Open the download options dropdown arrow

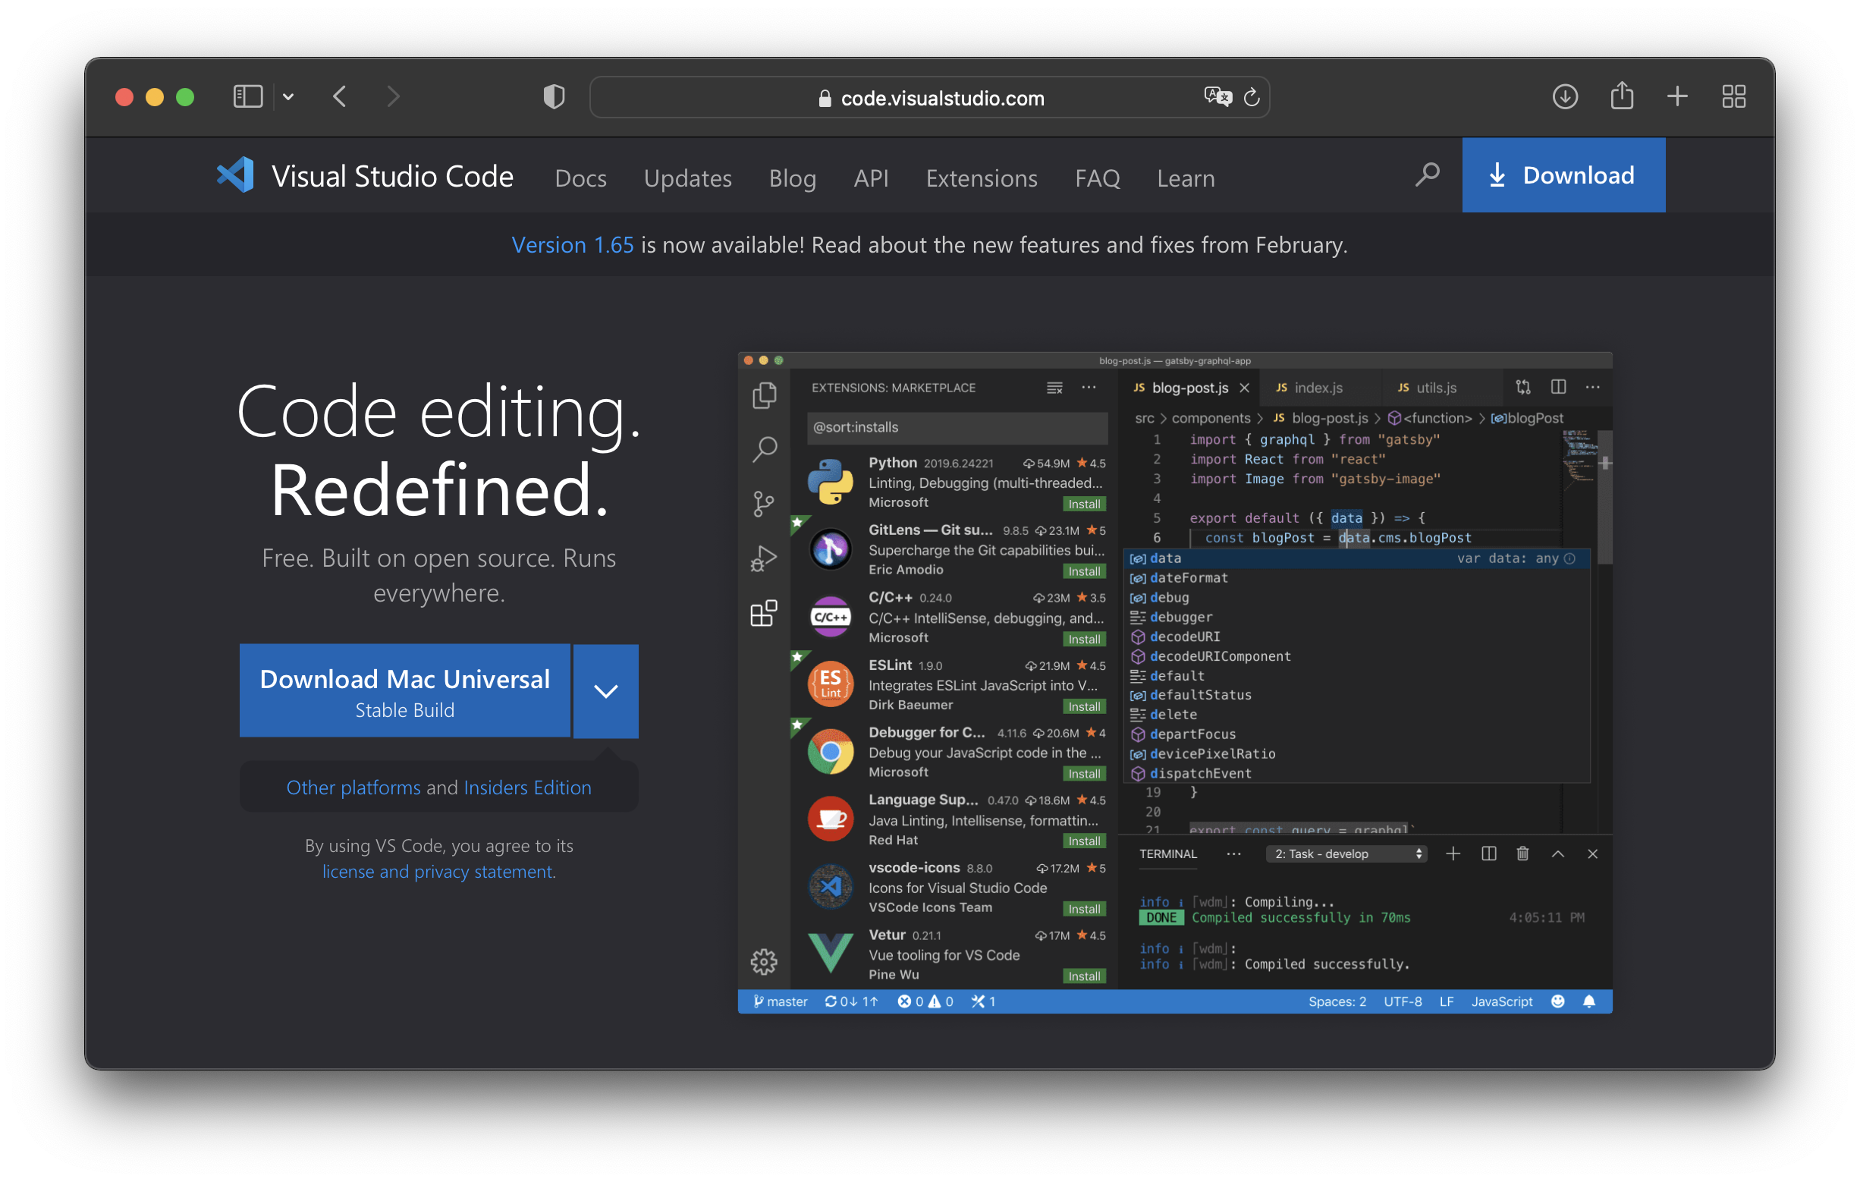click(605, 690)
